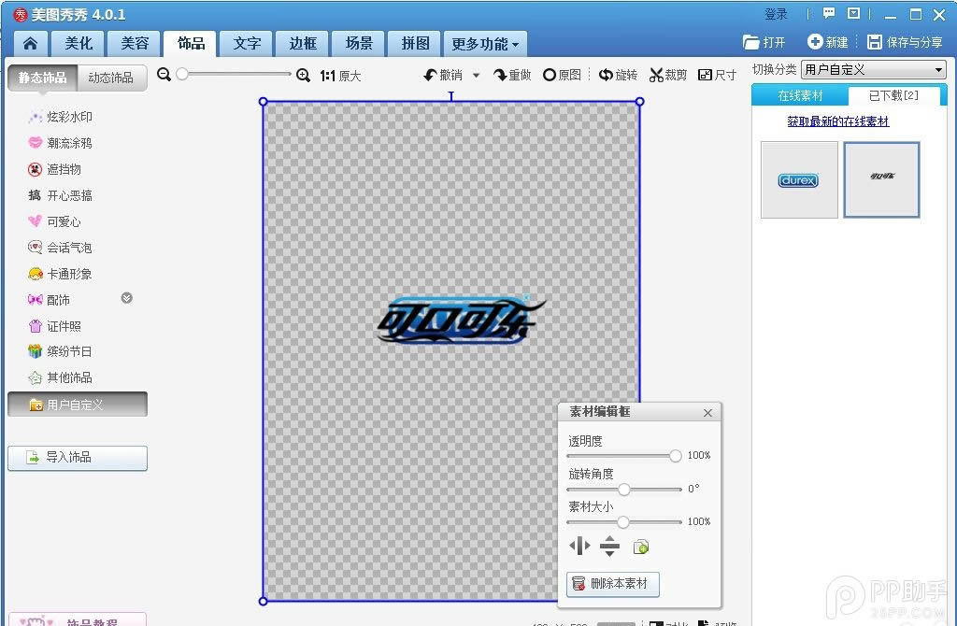957x626 pixels.
Task: Select 证件照 category
Action: click(x=55, y=326)
